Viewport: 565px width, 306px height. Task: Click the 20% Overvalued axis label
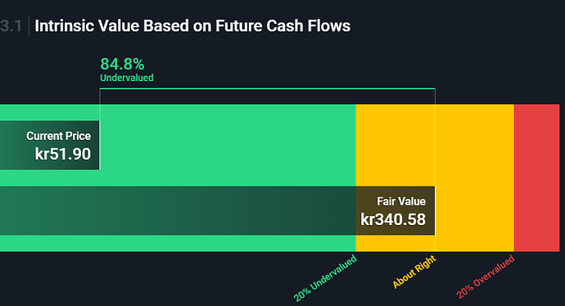(x=486, y=277)
